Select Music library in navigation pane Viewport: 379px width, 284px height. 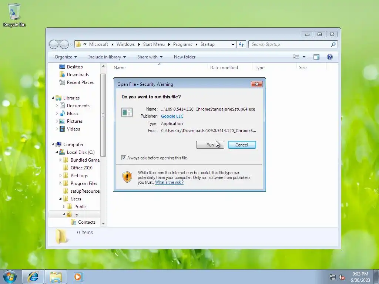[x=73, y=113]
